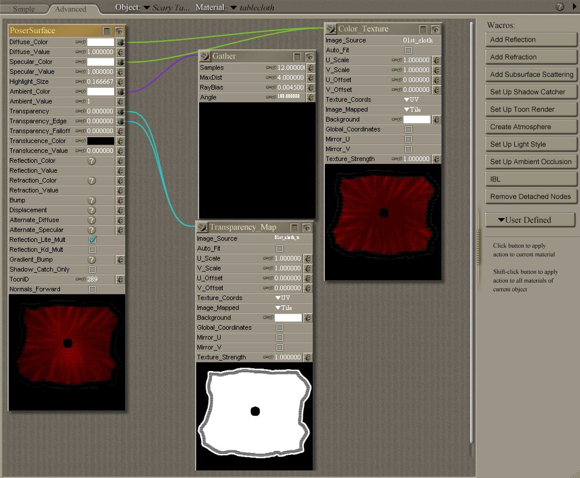Click the Transparency plug connector icon
The width and height of the screenshot is (580, 478).
pyautogui.click(x=120, y=111)
